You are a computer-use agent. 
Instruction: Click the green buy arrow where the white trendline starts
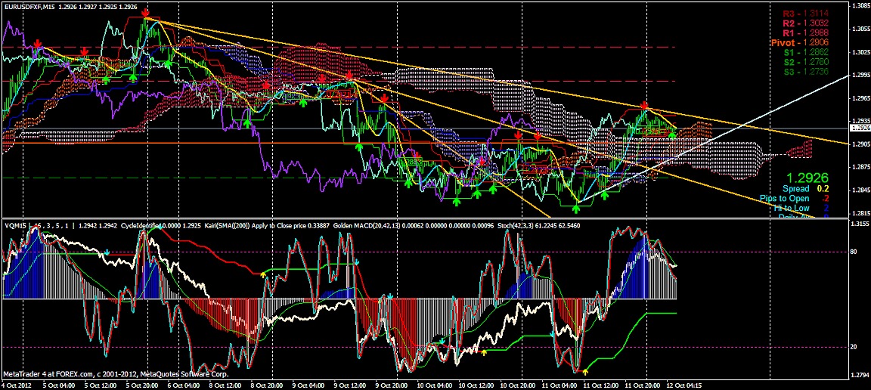576,209
